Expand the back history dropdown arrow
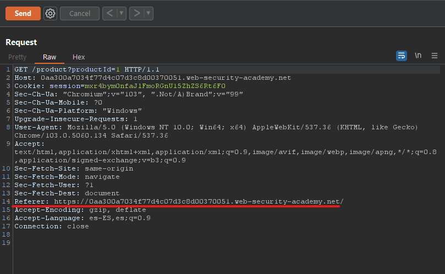 (x=122, y=13)
